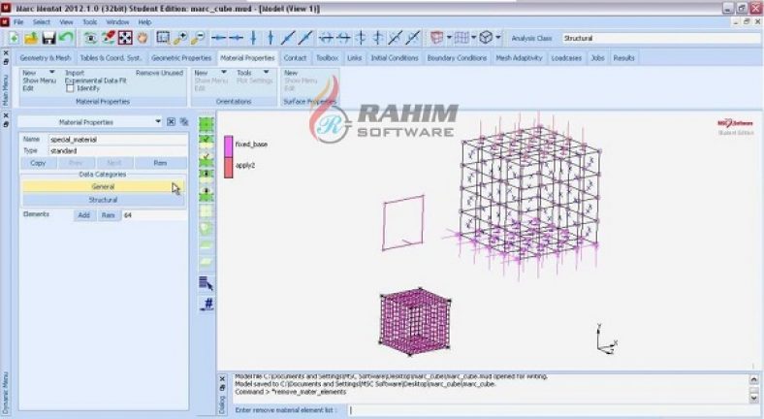Undo the last action with the green arrow
Viewport: 764px width, 419px height.
tap(66, 38)
